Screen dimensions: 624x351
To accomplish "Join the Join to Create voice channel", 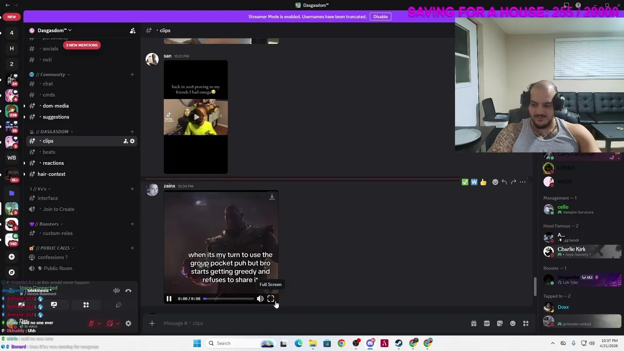I will click(x=81, y=209).
